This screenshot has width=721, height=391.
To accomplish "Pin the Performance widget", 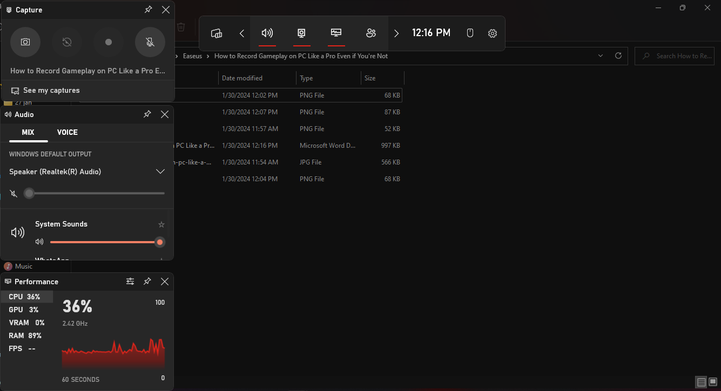I will pos(147,281).
